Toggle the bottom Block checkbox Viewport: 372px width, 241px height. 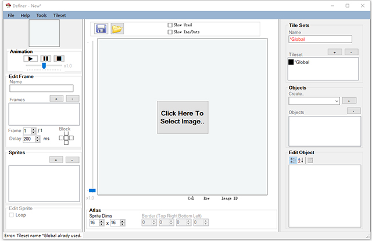[66, 143]
